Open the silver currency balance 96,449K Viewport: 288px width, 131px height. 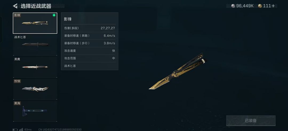point(242,6)
